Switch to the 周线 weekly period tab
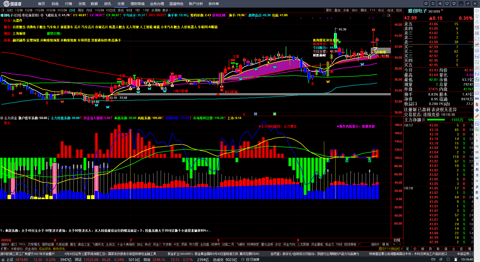 coord(81,10)
